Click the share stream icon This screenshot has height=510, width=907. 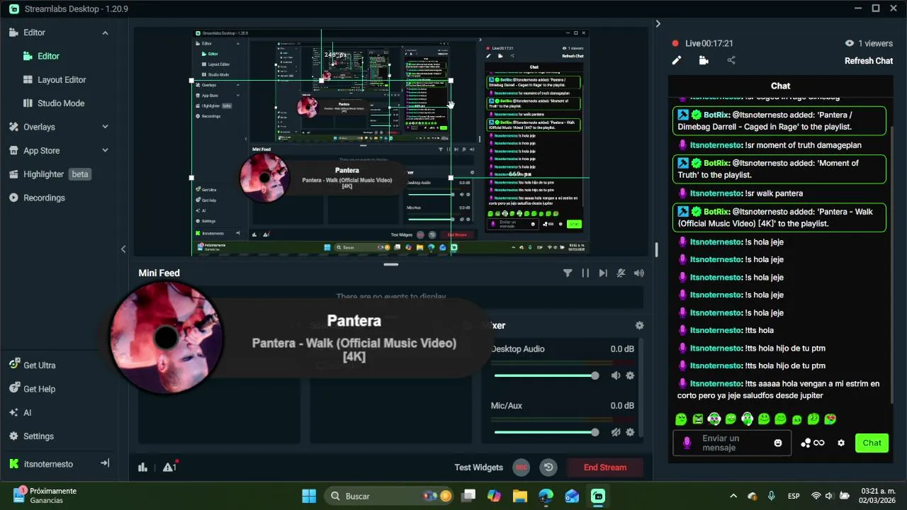coord(731,61)
